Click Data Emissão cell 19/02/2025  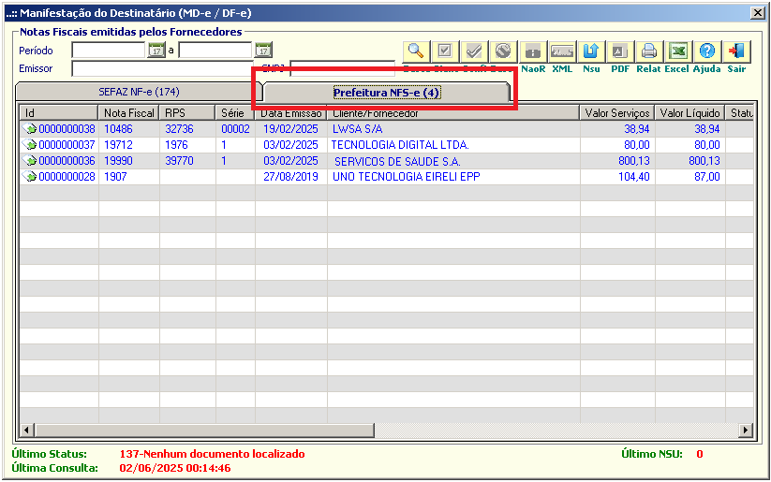290,129
